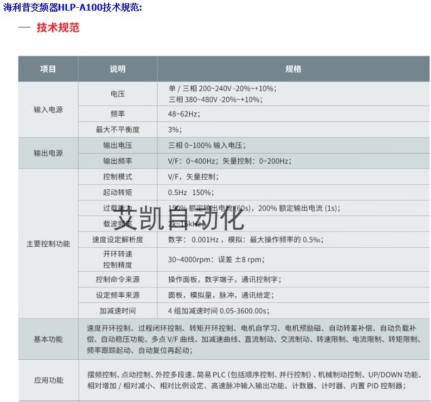The width and height of the screenshot is (431, 402).
Task: Click the 30~4000rpm open-loop speed spec
Action: 216,259
